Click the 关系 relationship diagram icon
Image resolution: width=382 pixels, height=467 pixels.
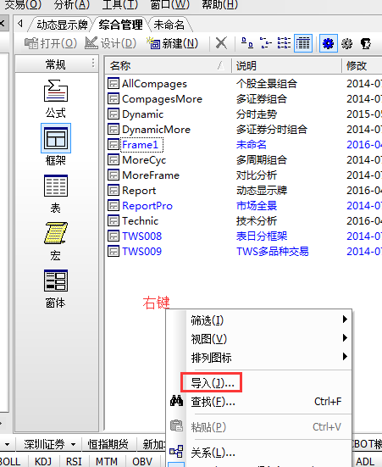[176, 452]
